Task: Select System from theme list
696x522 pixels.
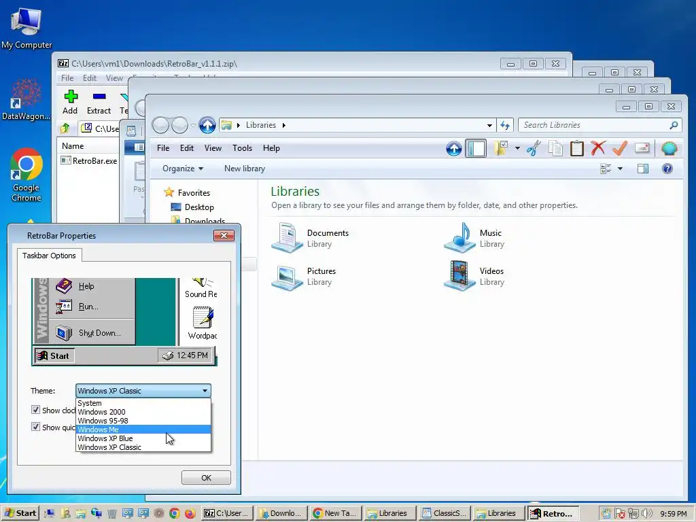Action: 143,403
